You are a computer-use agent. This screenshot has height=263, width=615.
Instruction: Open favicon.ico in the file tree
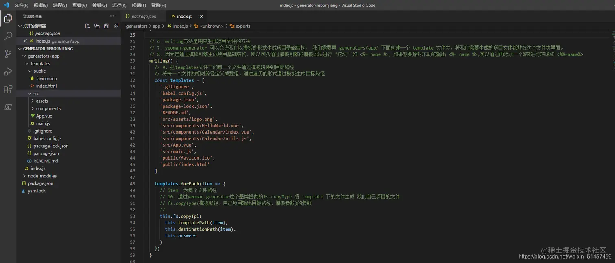46,79
